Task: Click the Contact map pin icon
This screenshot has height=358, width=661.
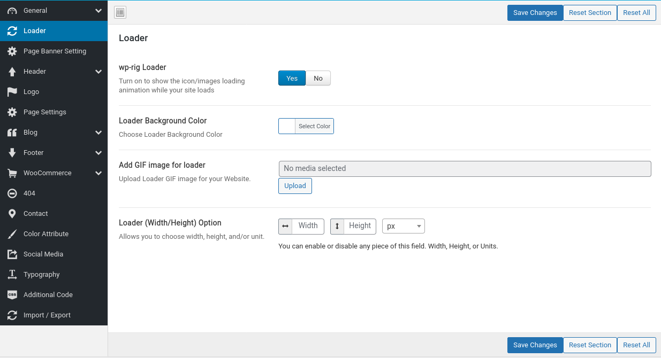Action: pos(12,214)
